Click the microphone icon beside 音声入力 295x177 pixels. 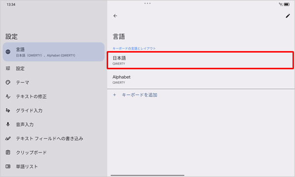tap(8, 124)
